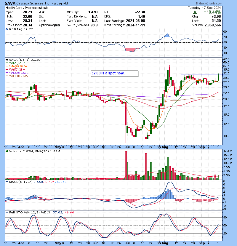
Task: Click the brown MA(100) 21.45 legend entry
Action: click(x=17, y=76)
